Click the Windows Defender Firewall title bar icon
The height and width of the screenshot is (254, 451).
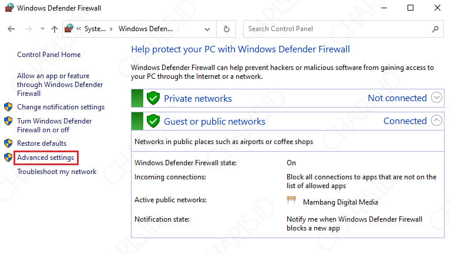pos(9,8)
